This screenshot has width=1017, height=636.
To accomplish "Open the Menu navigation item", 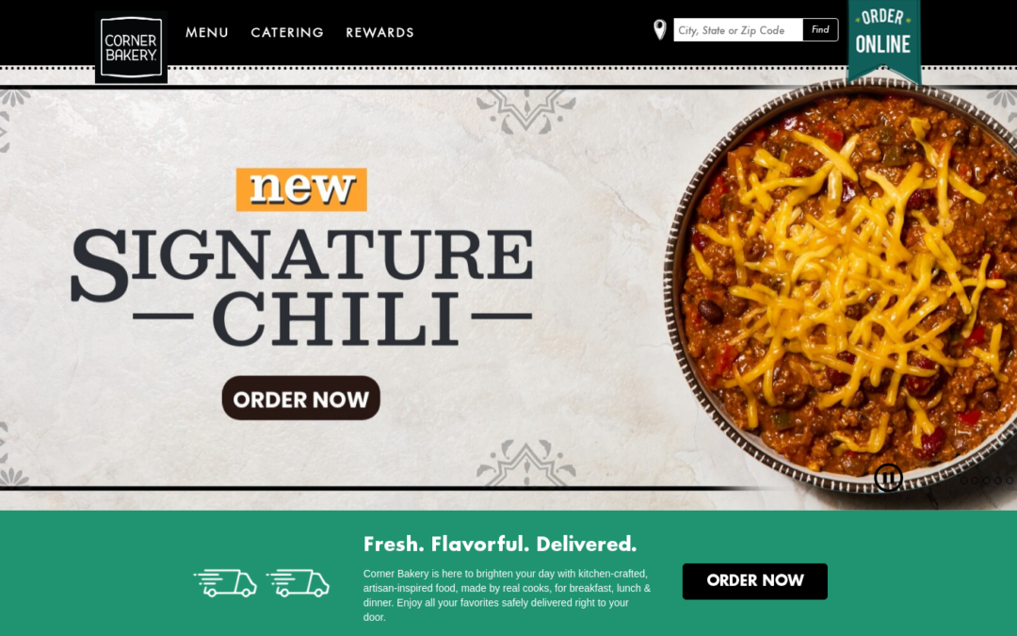I will pos(207,32).
